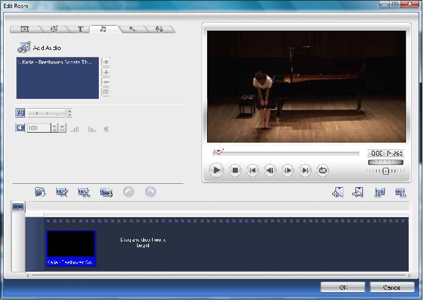This screenshot has width=423, height=301.
Task: Apply the audio fade-out icon
Action: (92, 129)
